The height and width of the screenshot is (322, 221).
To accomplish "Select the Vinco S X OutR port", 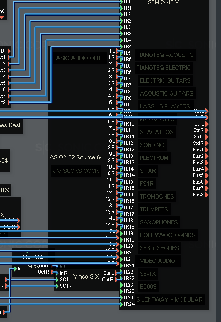I will point(116,280).
